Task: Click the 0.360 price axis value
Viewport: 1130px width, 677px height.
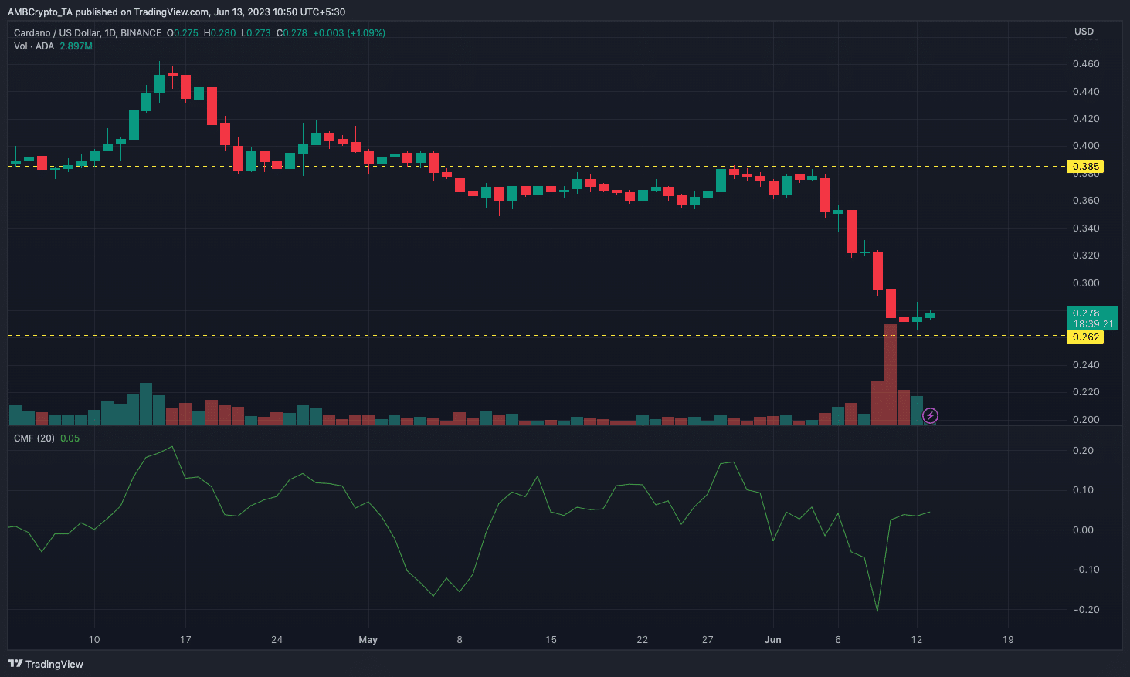Action: 1085,201
